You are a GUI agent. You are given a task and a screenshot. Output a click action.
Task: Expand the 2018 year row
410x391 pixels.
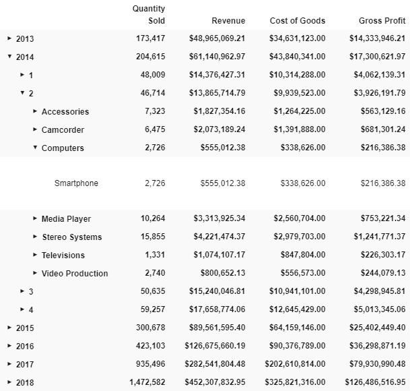pos(9,382)
